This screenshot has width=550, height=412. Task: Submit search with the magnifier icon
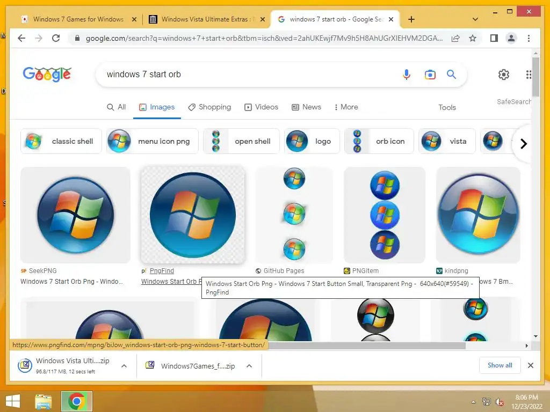click(x=451, y=74)
